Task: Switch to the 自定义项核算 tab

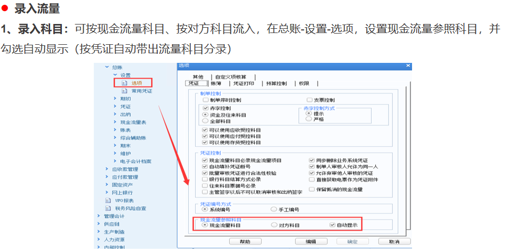Action: [230, 77]
